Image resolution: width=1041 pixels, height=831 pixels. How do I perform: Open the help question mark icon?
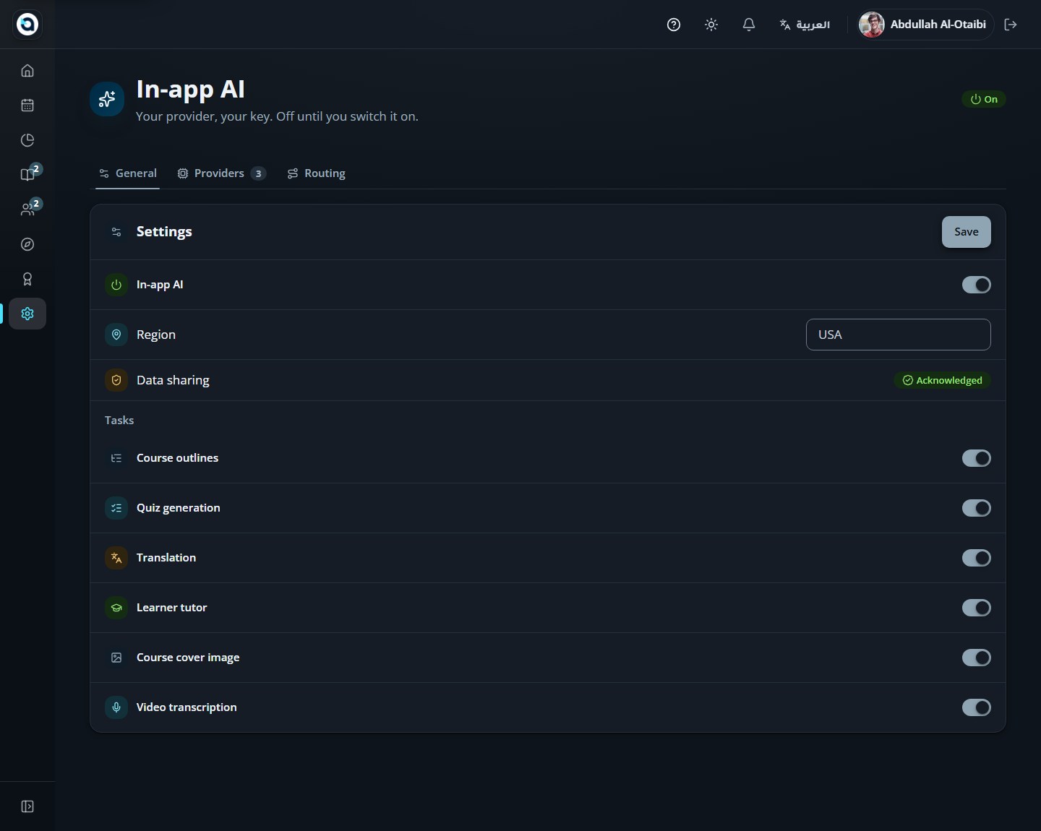[x=674, y=25]
